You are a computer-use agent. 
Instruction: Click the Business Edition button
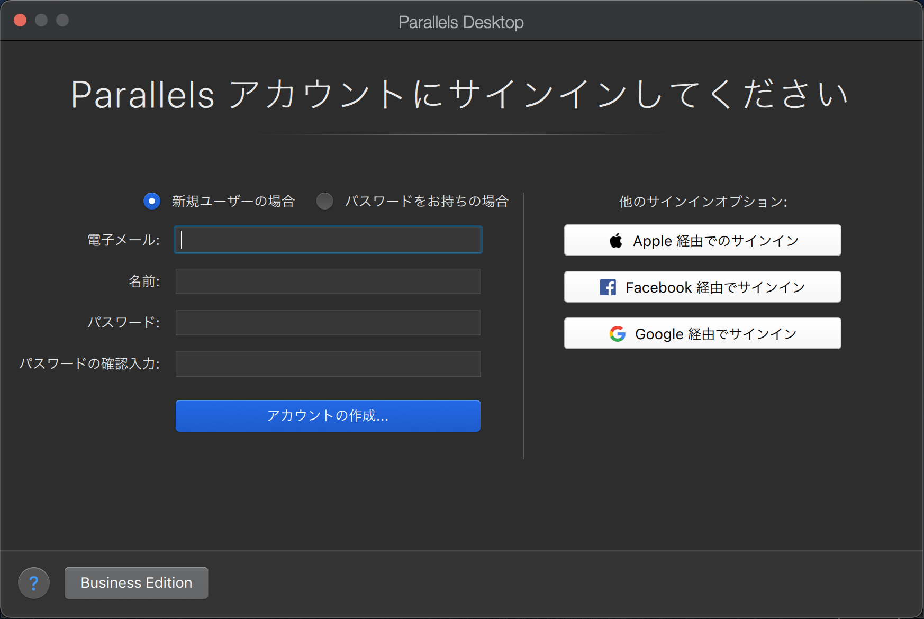[136, 582]
